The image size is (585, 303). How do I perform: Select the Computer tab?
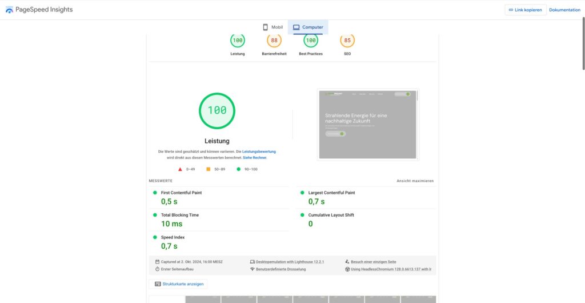pyautogui.click(x=308, y=27)
